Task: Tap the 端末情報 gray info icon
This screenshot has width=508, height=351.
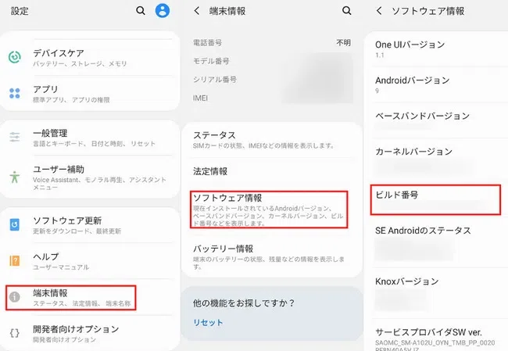Action: click(x=15, y=297)
